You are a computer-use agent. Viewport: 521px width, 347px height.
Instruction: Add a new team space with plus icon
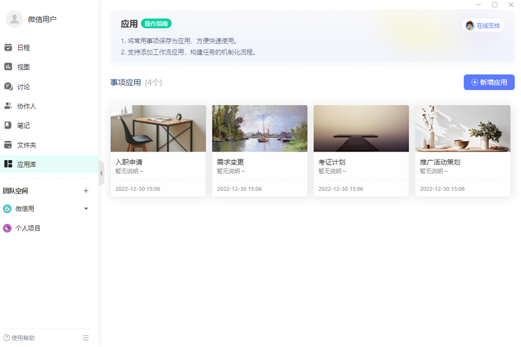86,191
